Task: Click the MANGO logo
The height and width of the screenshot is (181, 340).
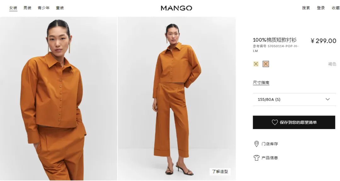Action: pyautogui.click(x=176, y=8)
